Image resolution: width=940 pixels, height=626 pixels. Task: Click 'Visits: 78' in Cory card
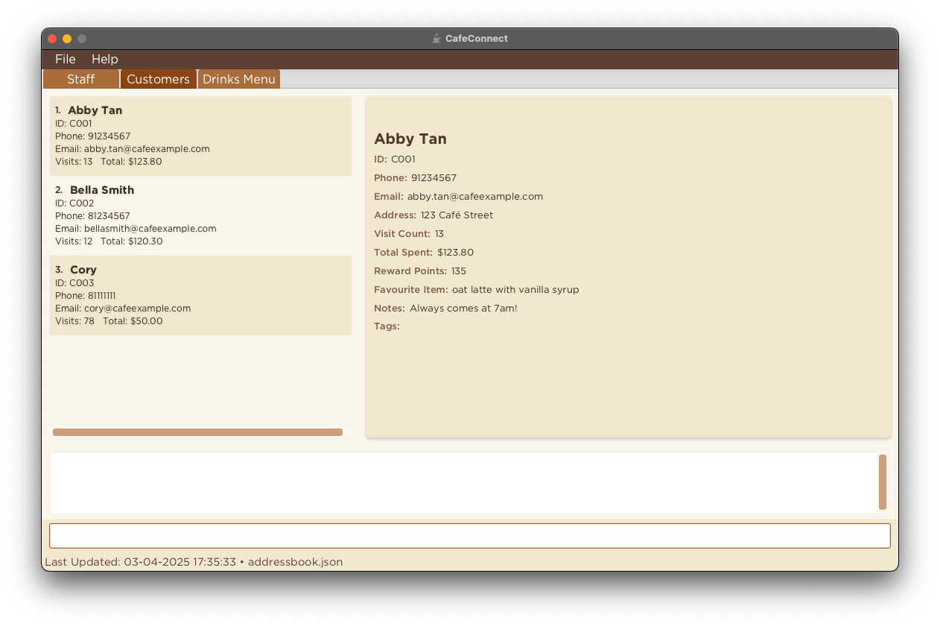[x=74, y=321]
